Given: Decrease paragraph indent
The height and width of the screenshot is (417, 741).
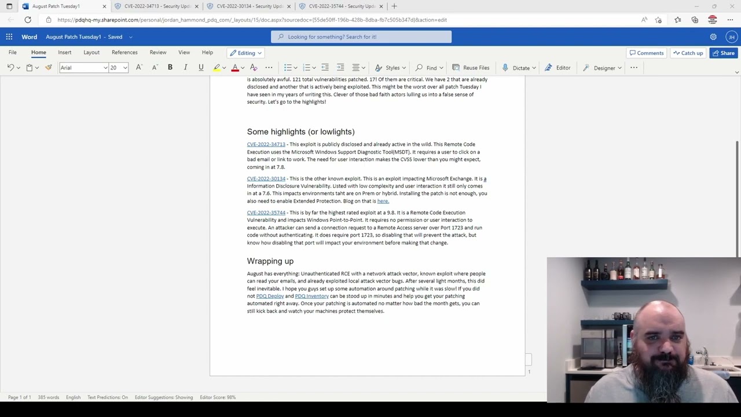Looking at the screenshot, I should pyautogui.click(x=325, y=68).
